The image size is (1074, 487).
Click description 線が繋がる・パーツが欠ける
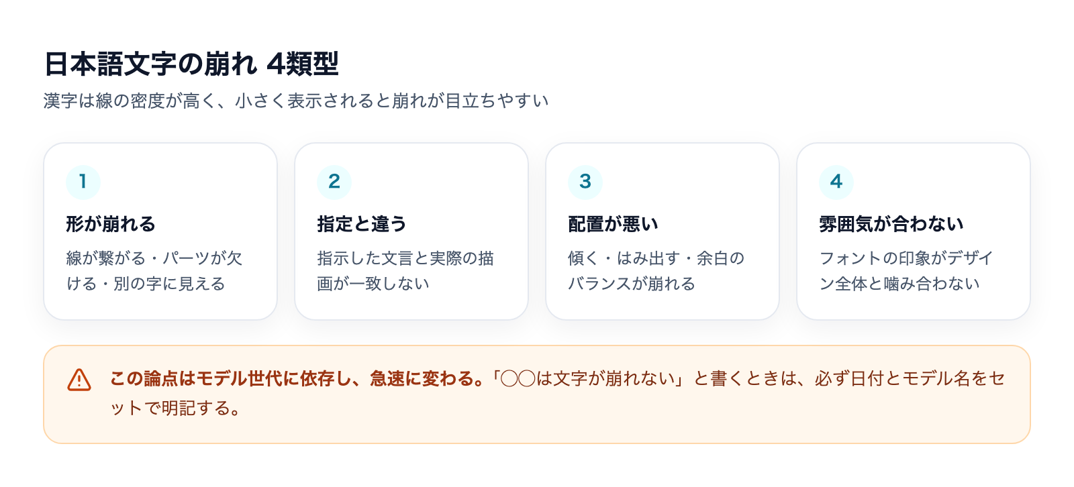pyautogui.click(x=154, y=271)
